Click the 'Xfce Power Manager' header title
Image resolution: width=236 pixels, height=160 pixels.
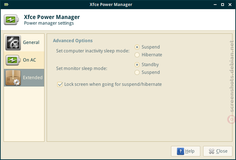tap(52, 17)
